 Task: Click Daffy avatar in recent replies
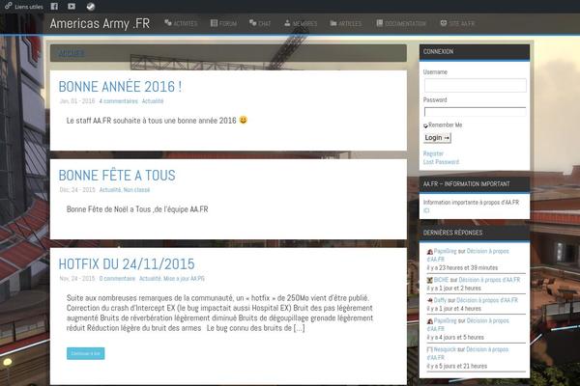pos(430,301)
